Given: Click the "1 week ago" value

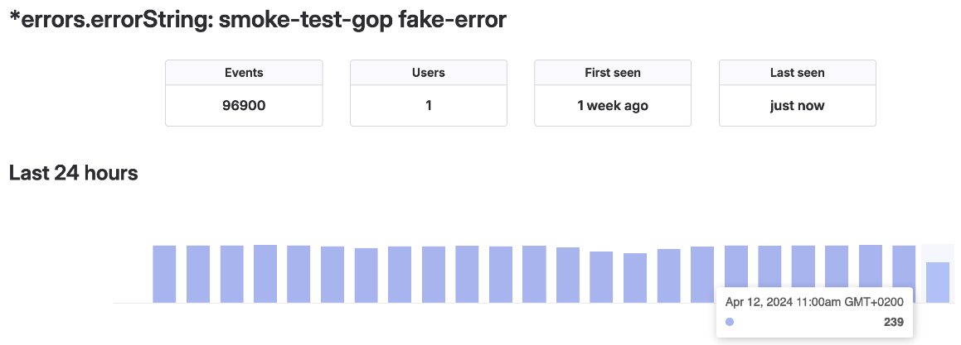Looking at the screenshot, I should (613, 105).
